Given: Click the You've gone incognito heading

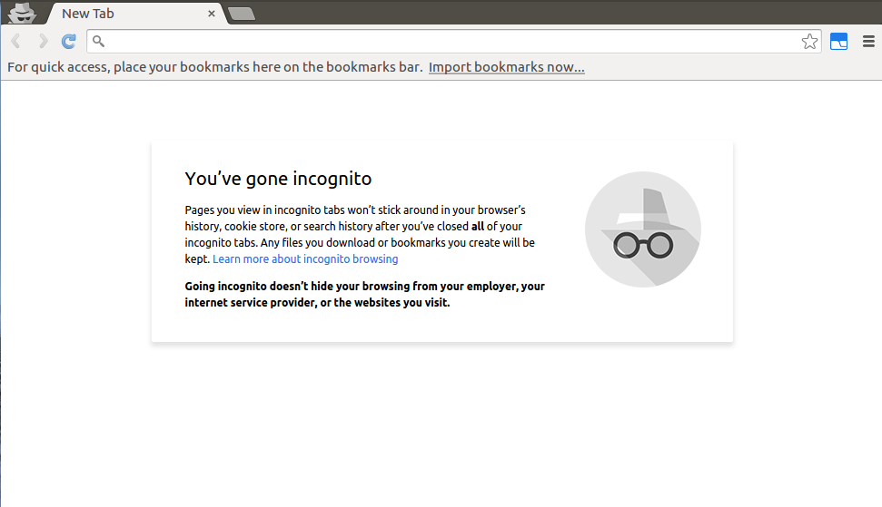Looking at the screenshot, I should coord(279,179).
